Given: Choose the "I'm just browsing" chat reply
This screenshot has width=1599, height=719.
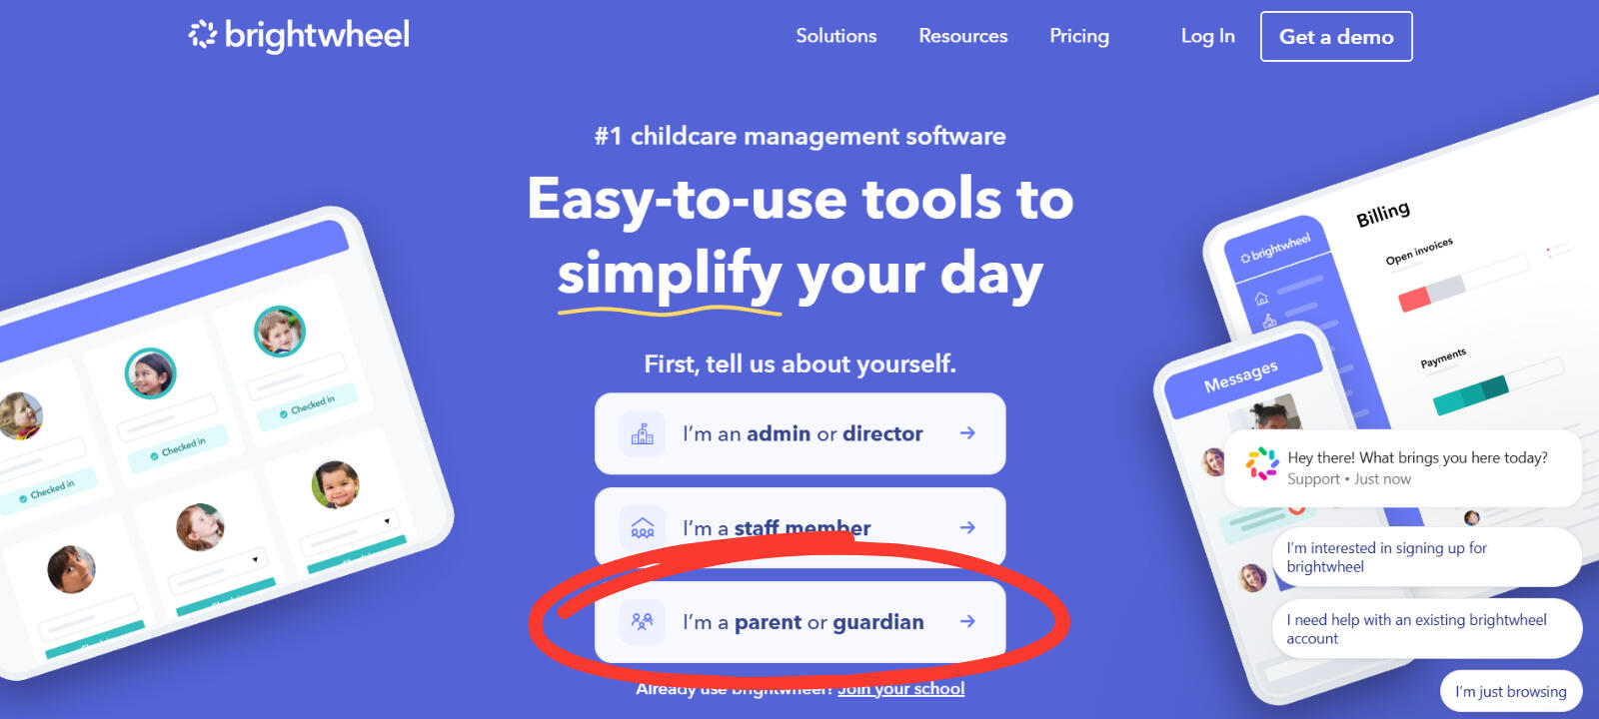Looking at the screenshot, I should click(1510, 691).
